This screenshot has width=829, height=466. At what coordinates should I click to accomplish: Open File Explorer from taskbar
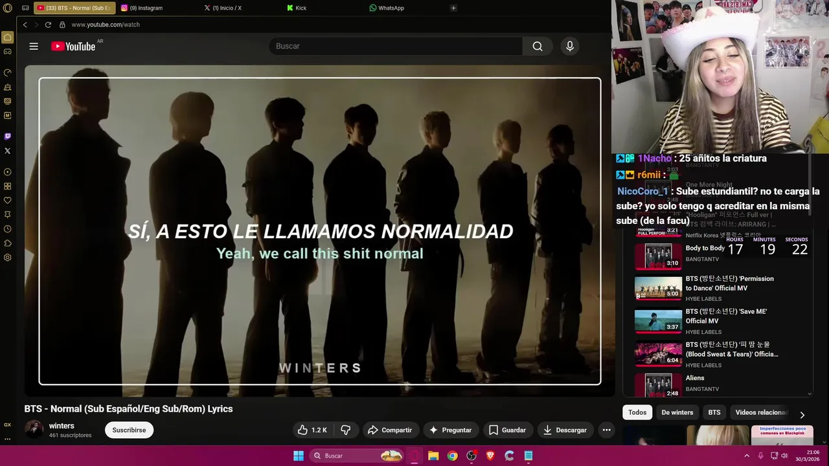[433, 456]
